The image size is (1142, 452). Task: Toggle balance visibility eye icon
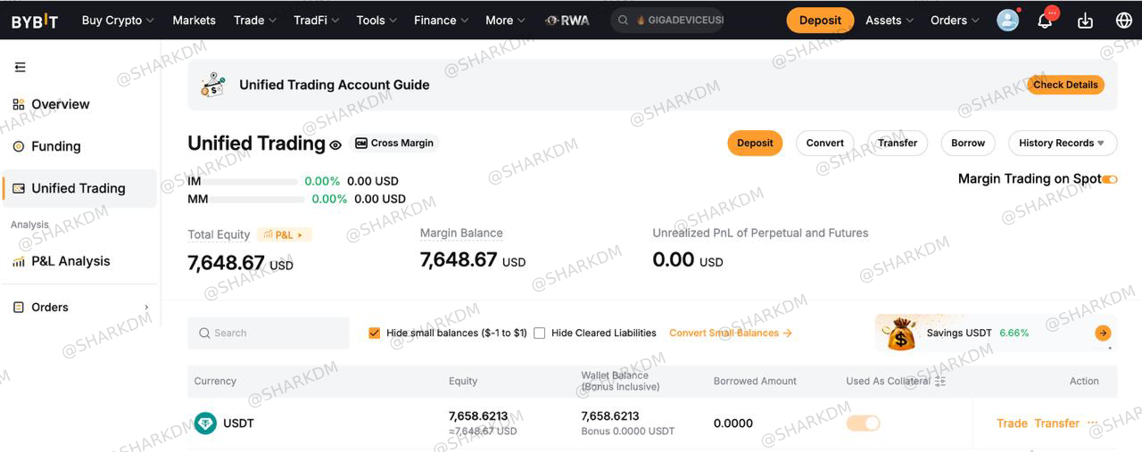335,144
